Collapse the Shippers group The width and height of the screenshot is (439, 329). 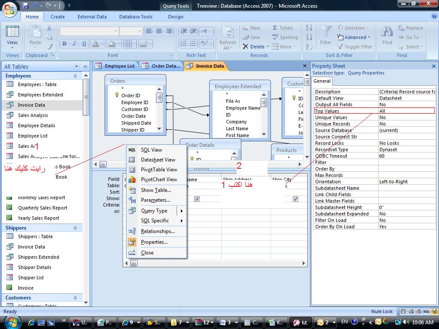[75, 228]
